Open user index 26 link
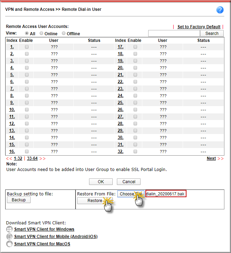This screenshot has height=253, width=231. 120,110
